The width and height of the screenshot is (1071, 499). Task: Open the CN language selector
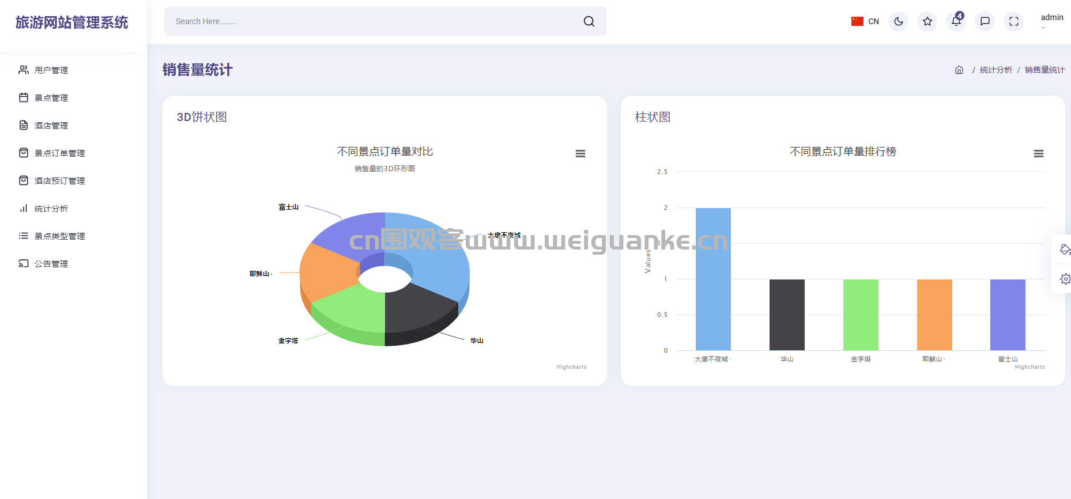click(865, 21)
